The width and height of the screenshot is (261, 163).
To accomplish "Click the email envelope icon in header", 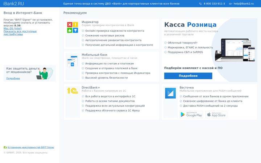I will pos(231,4).
